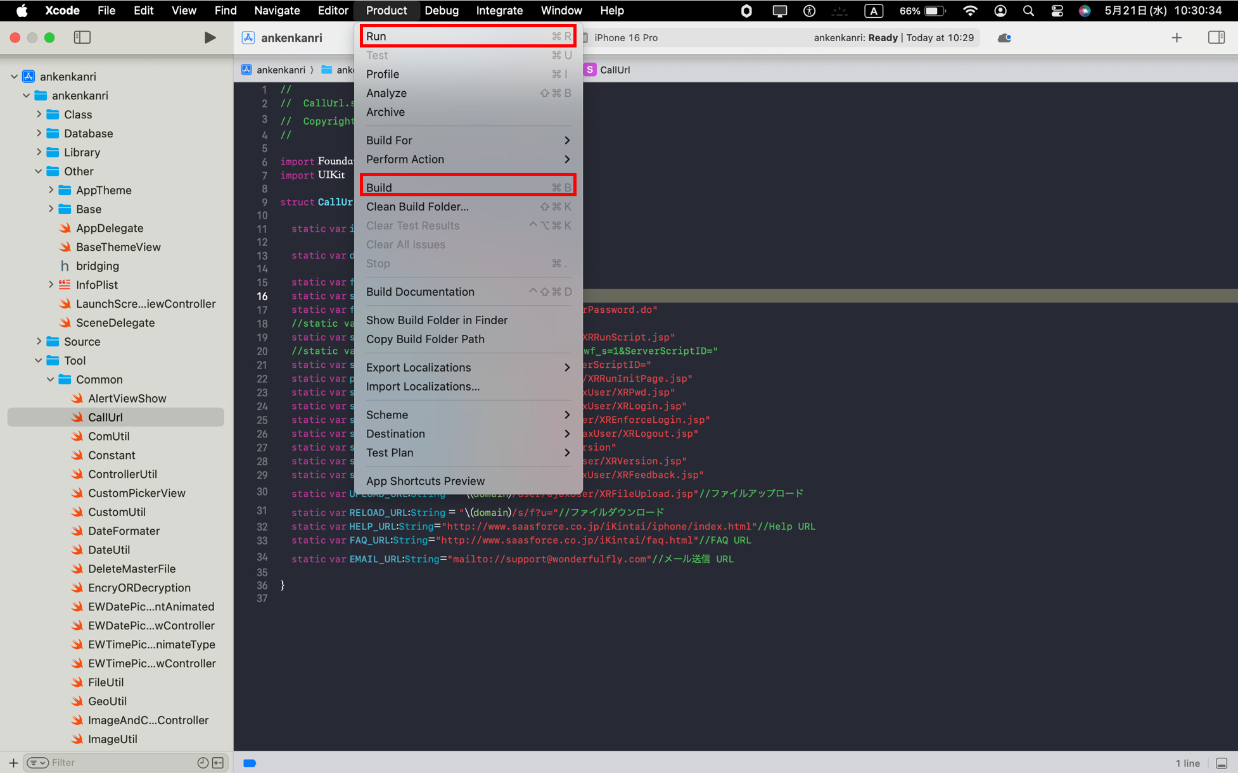Open the DateFormater Swift file
Screen dimensions: 1238x773
pyautogui.click(x=124, y=531)
